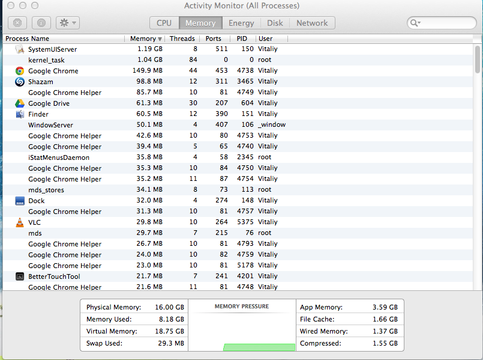
Task: Select the mds_stores process name
Action: (46, 190)
